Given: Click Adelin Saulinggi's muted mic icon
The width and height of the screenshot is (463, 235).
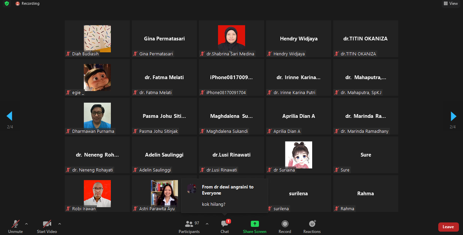Looking at the screenshot, I should coord(136,170).
